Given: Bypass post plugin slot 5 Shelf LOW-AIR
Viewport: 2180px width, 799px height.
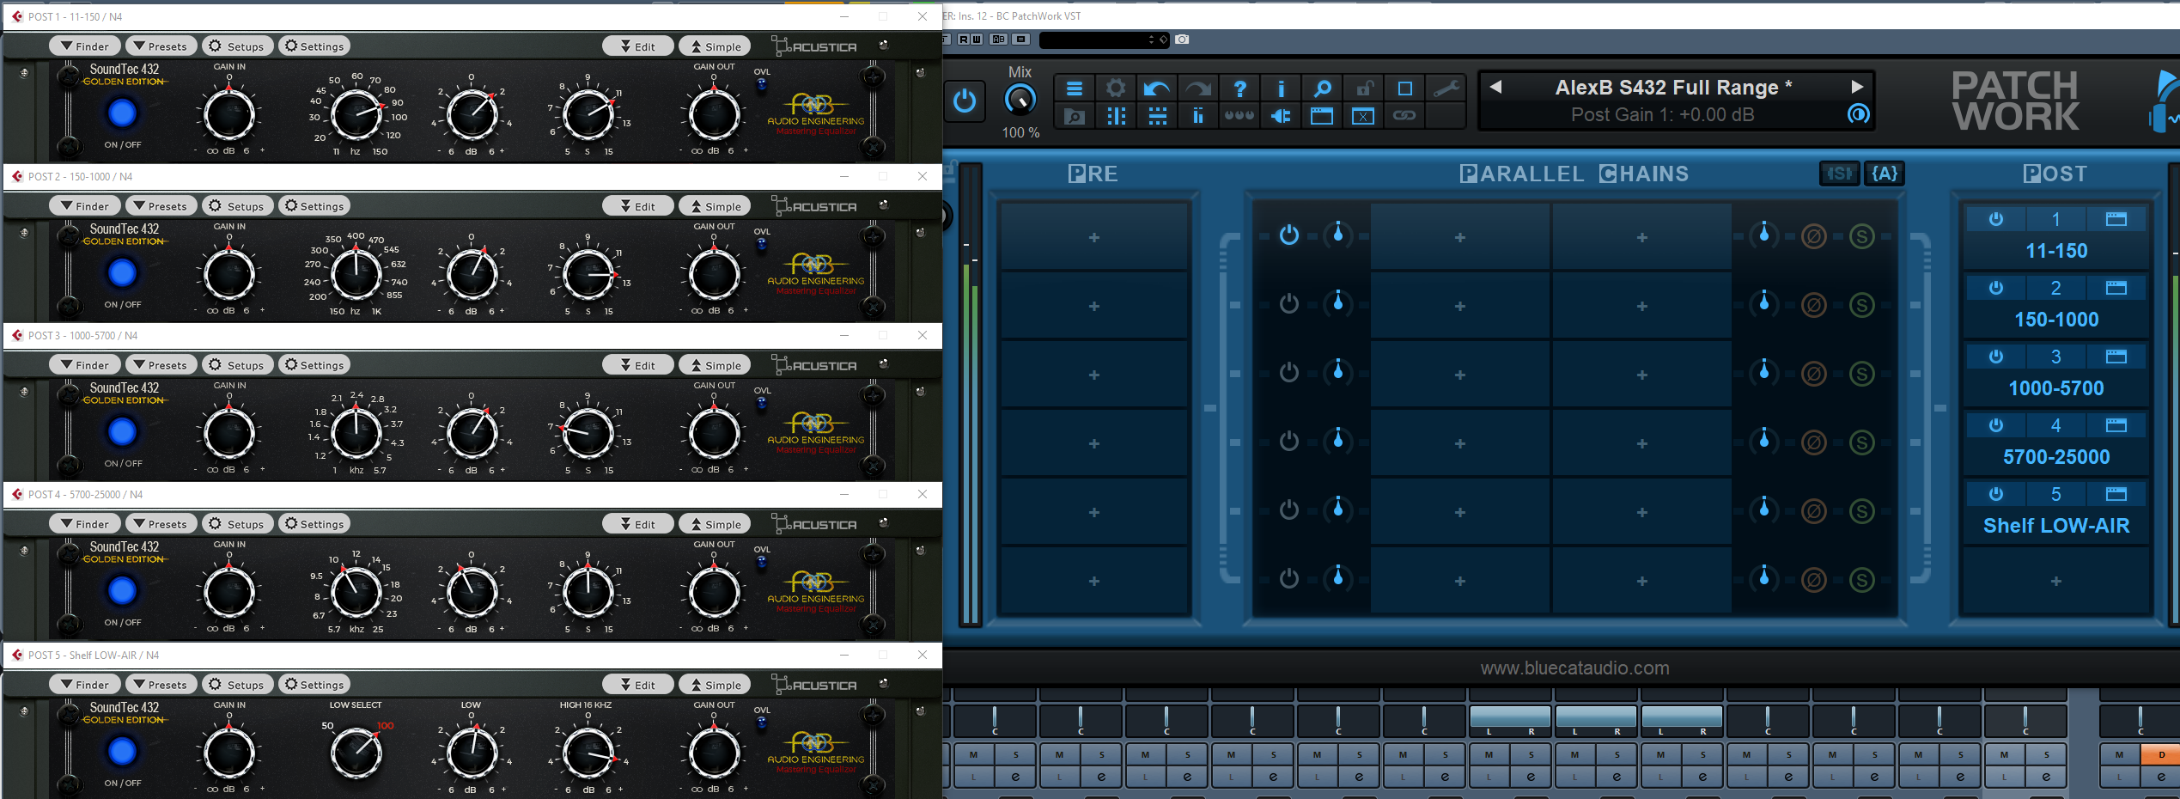Looking at the screenshot, I should [x=1996, y=494].
